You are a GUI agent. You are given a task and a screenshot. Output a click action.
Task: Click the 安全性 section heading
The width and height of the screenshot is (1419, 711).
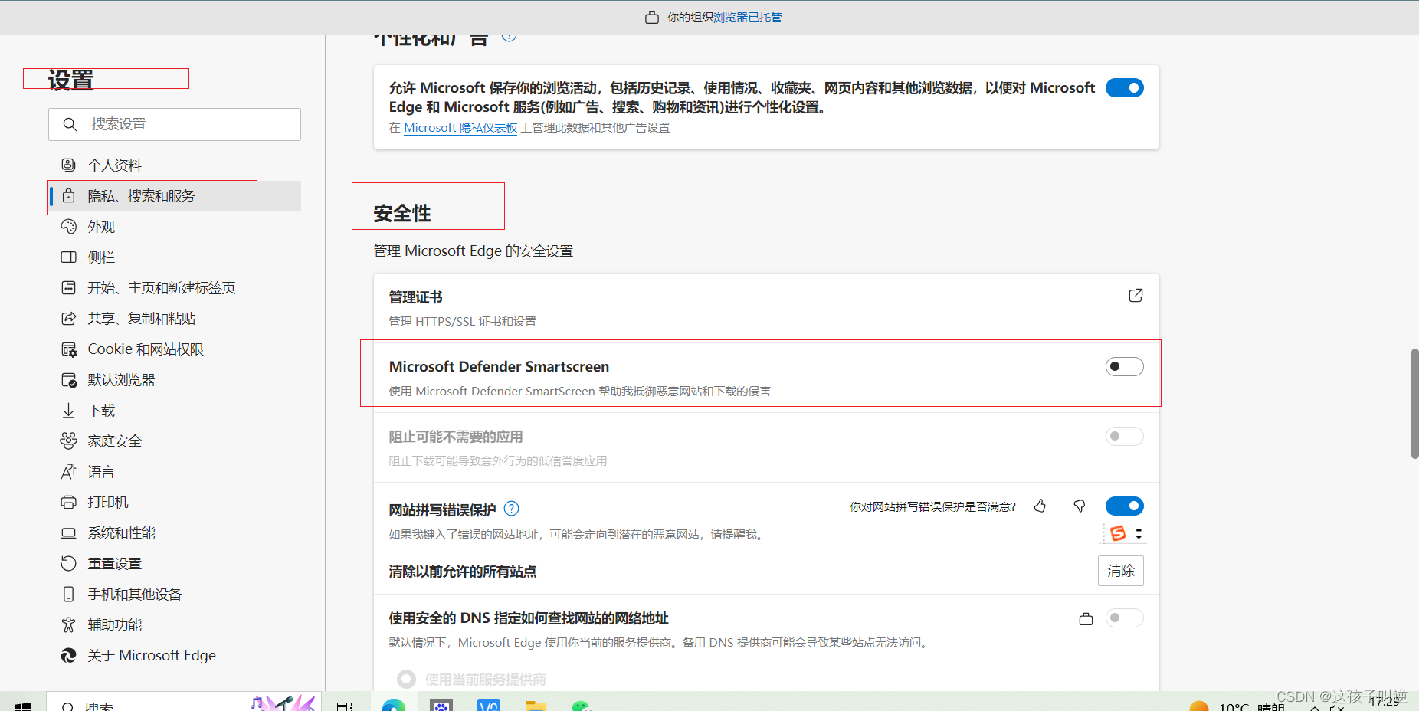[x=402, y=213]
